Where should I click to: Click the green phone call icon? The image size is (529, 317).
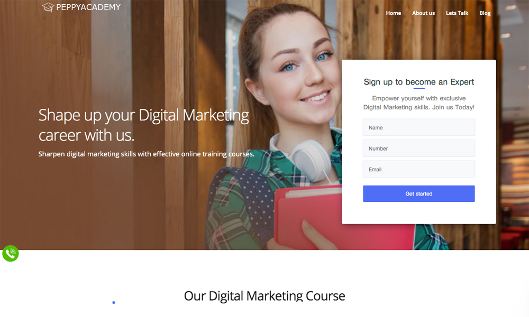tap(11, 253)
